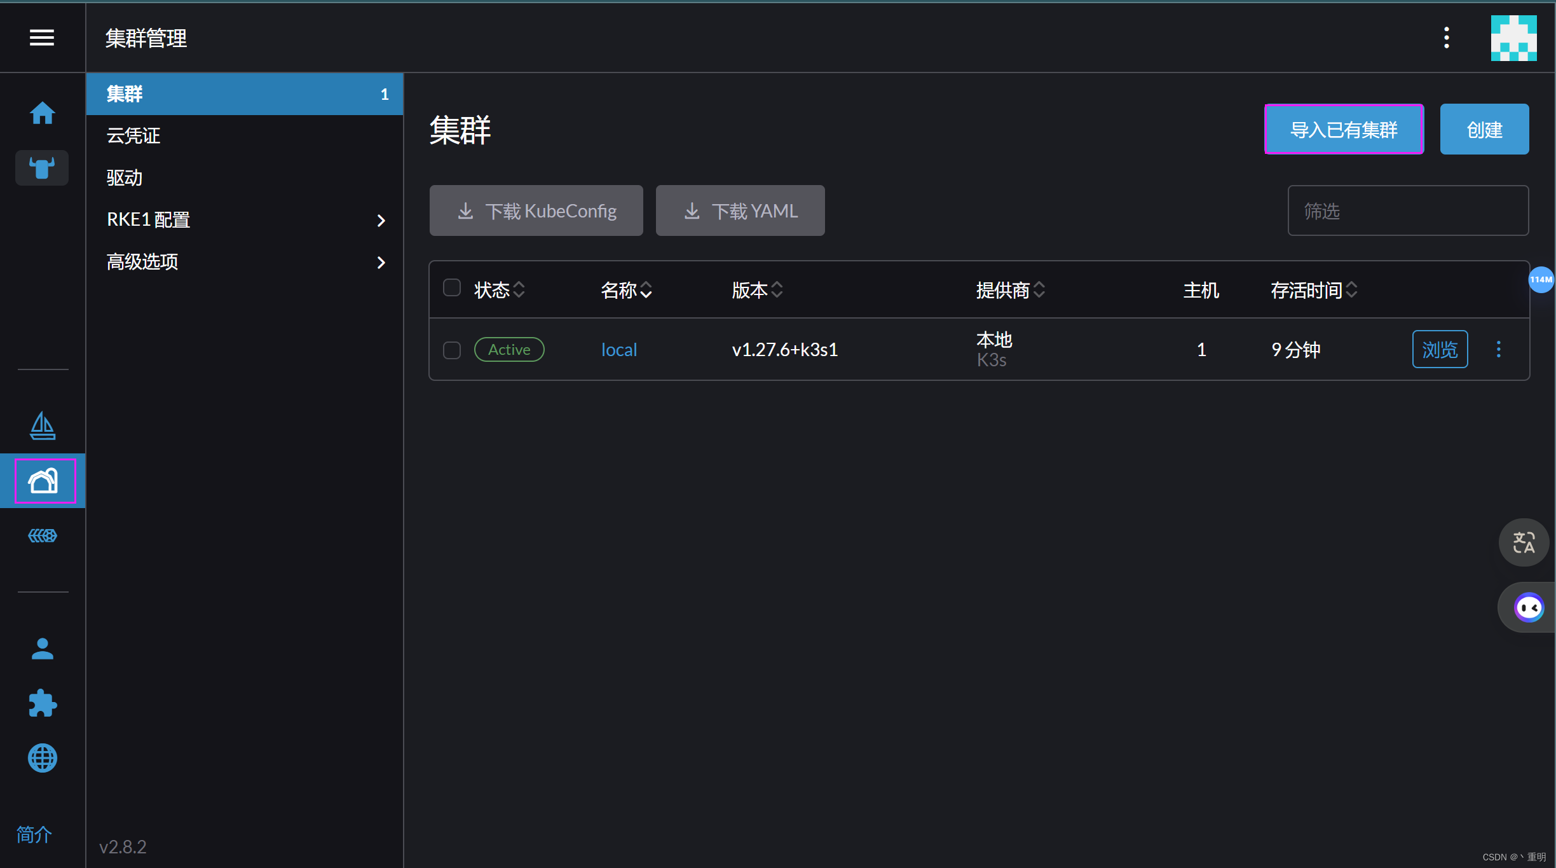
Task: Click the 导入已有集群 import cluster button
Action: (x=1344, y=128)
